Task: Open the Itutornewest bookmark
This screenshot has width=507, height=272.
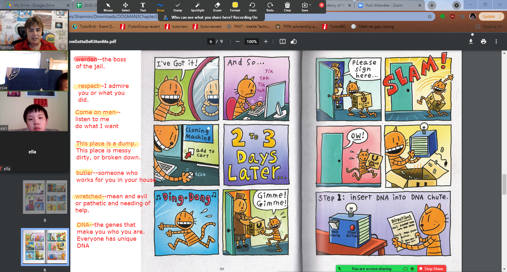Action: (x=207, y=27)
